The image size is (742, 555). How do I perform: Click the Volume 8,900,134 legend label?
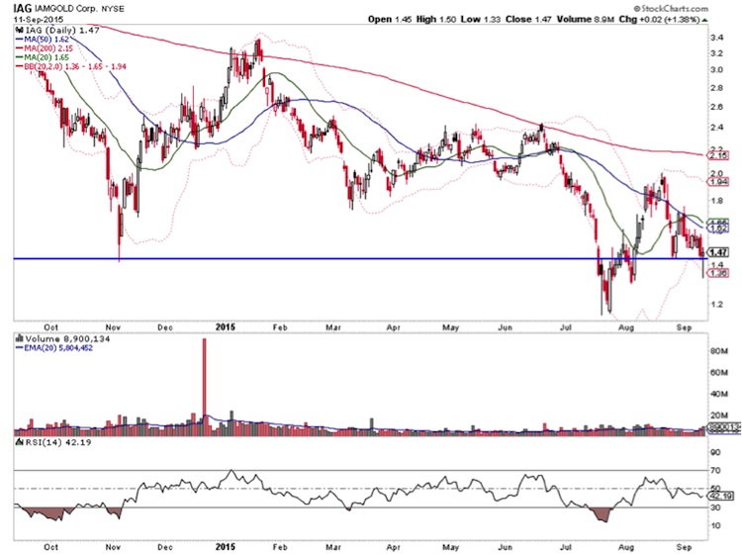point(67,338)
